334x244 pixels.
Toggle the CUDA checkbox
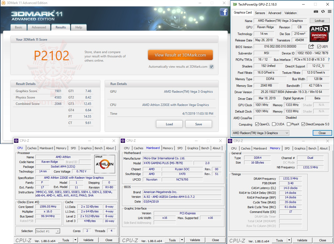point(274,124)
